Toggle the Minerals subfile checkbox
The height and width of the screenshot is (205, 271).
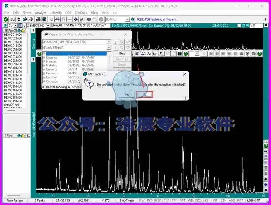click(44, 62)
